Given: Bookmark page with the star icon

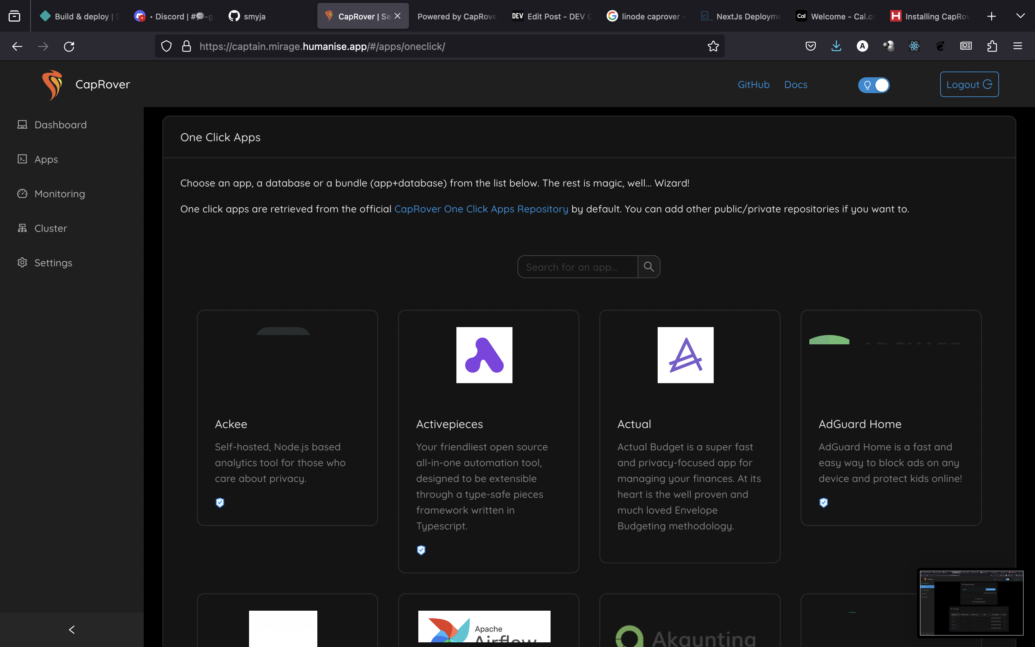Looking at the screenshot, I should coord(713,46).
